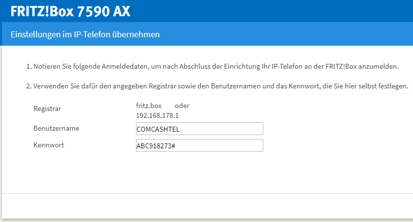Click the 'Benutzername' label
The image size is (413, 222).
(56, 128)
